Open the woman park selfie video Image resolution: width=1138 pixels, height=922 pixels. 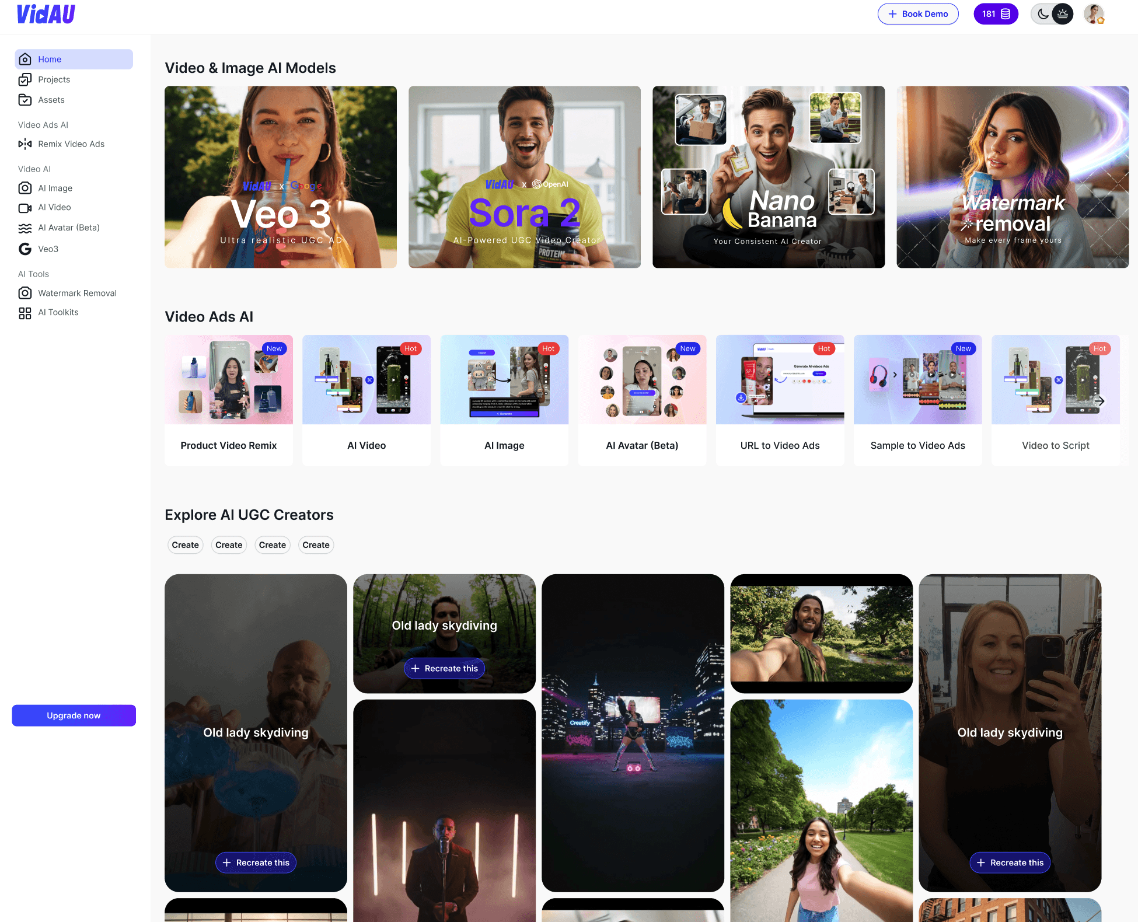click(821, 811)
